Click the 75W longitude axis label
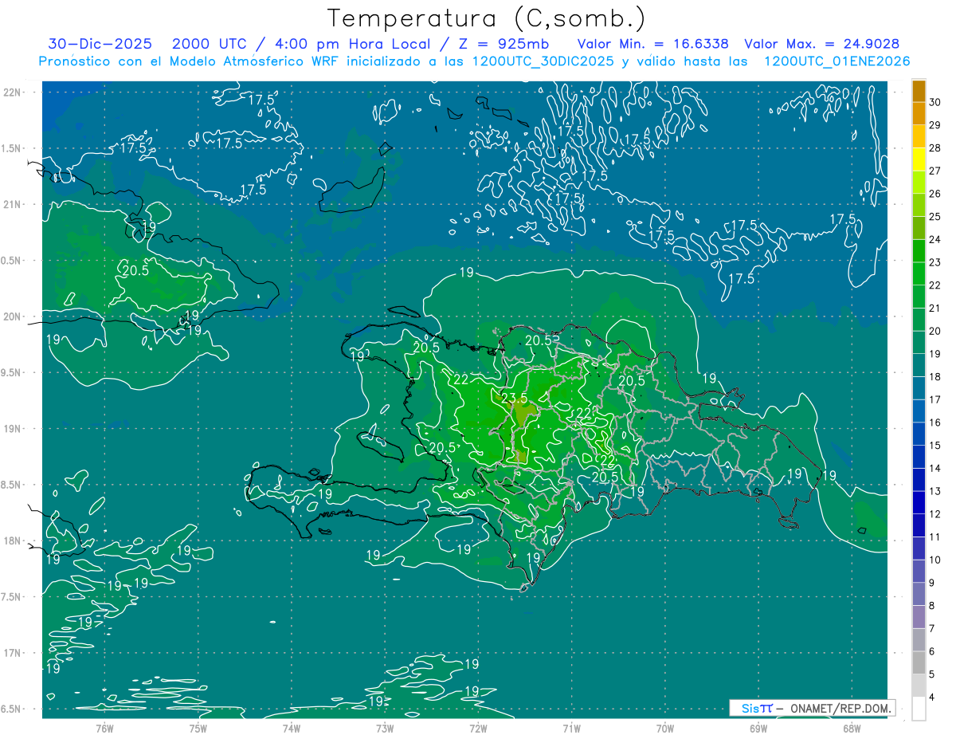The image size is (956, 739). point(198,729)
